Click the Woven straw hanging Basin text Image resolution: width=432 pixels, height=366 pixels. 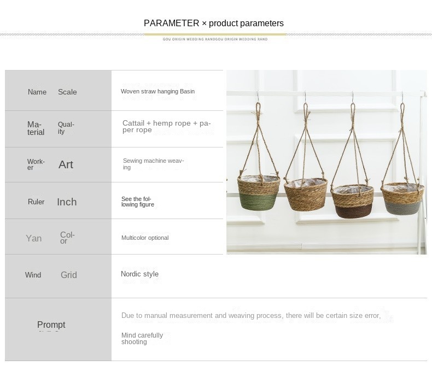(x=157, y=91)
